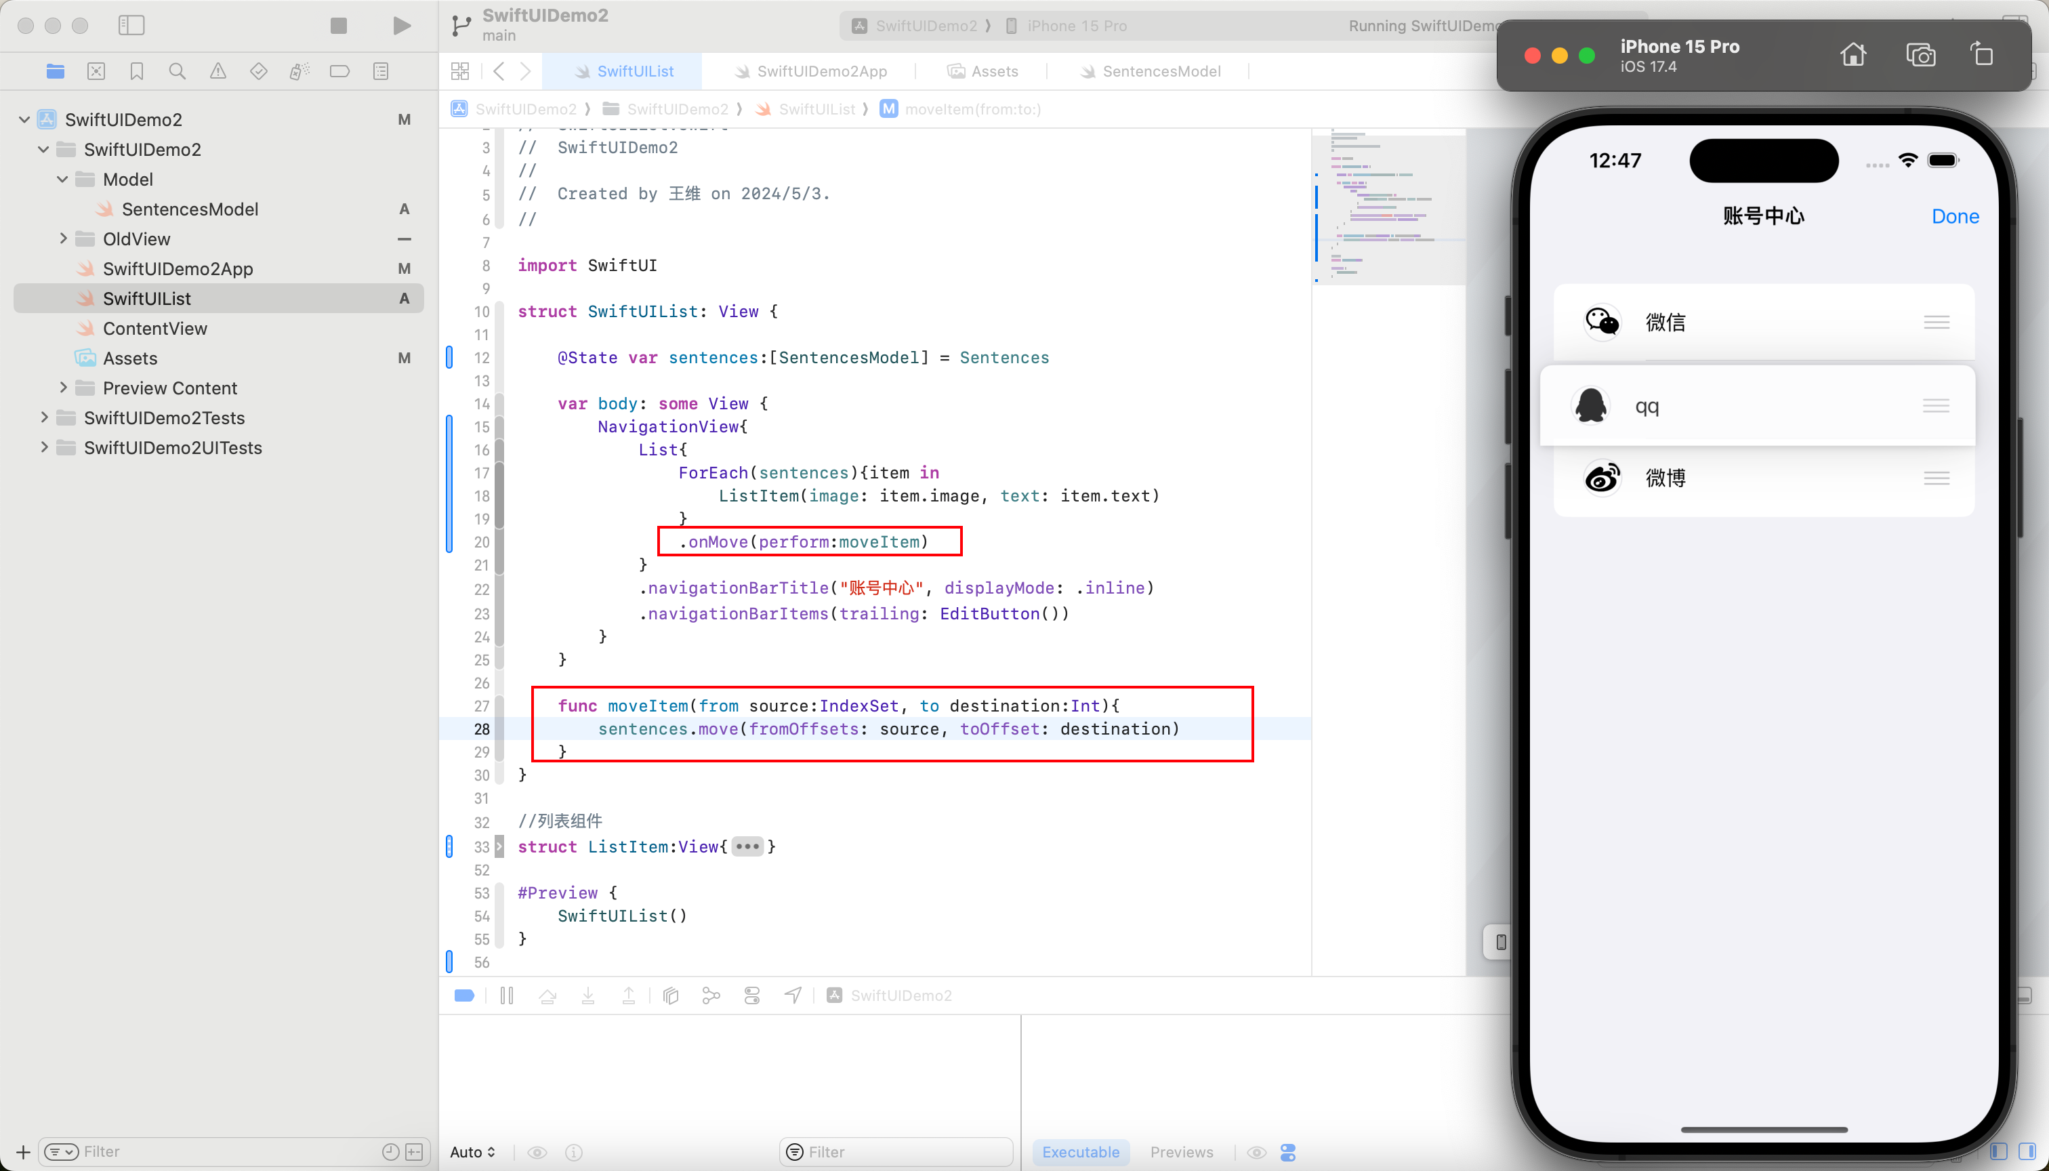The image size is (2049, 1171).
Task: Switch to the SwiftUIList editor tab
Action: [623, 72]
